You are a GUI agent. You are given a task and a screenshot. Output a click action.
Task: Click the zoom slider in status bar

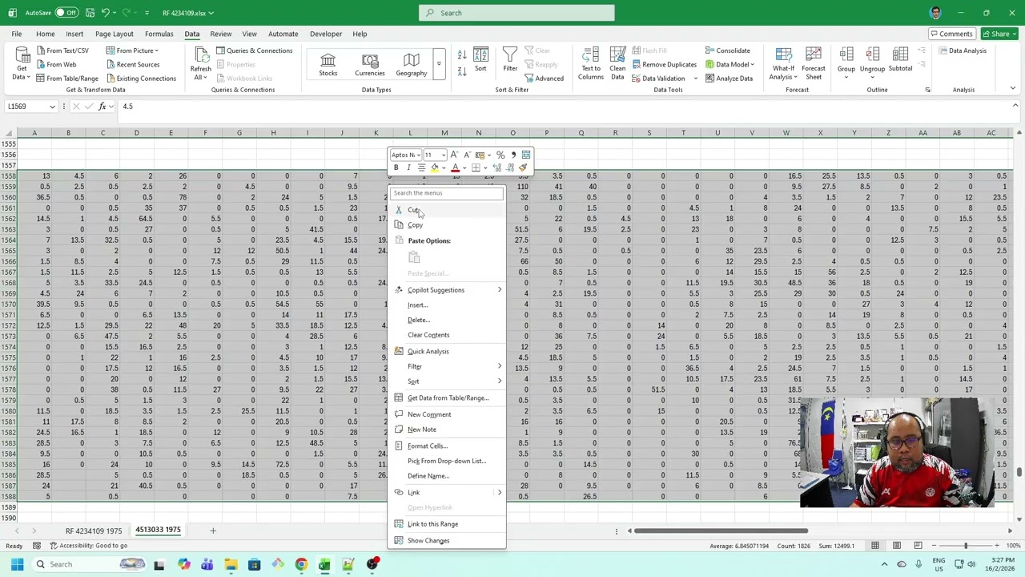[965, 546]
